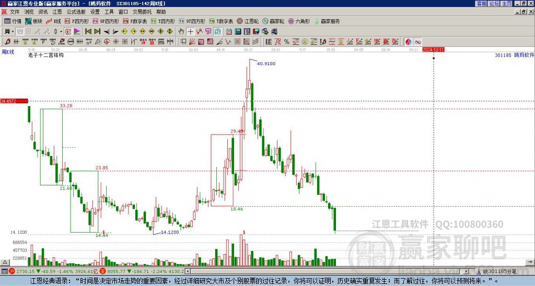This screenshot has width=535, height=286.
Task: Open the 江恩 menu
Action: [57, 12]
